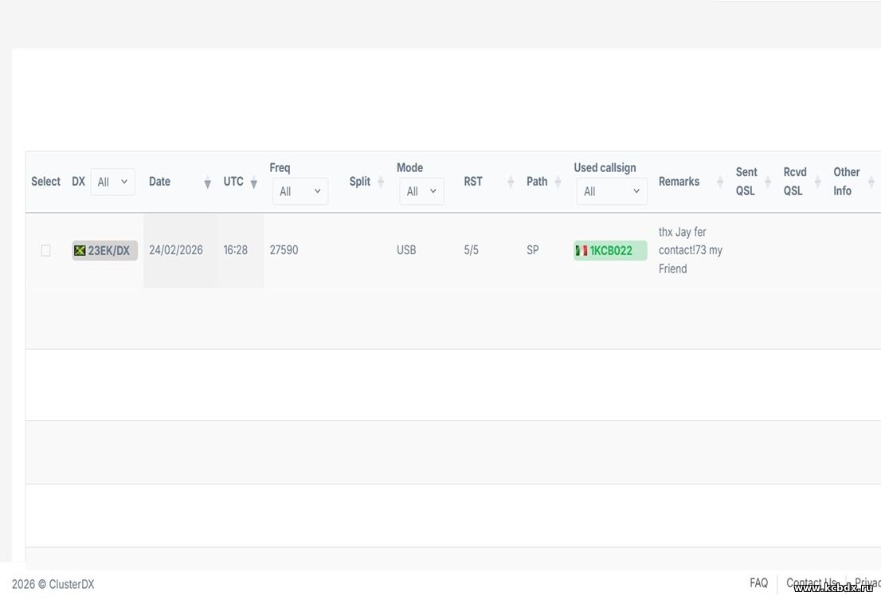Image resolution: width=881 pixels, height=600 pixels.
Task: Sort by Sent QSL arrow icon
Action: [768, 182]
